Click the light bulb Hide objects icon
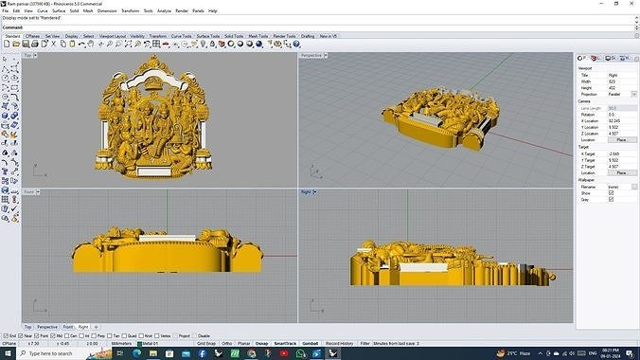 tap(204, 44)
